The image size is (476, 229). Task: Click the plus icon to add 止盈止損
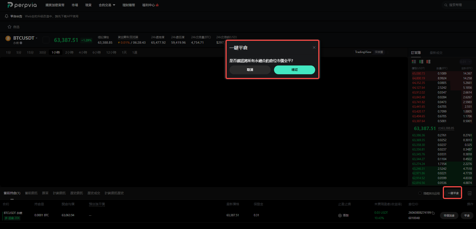click(340, 215)
